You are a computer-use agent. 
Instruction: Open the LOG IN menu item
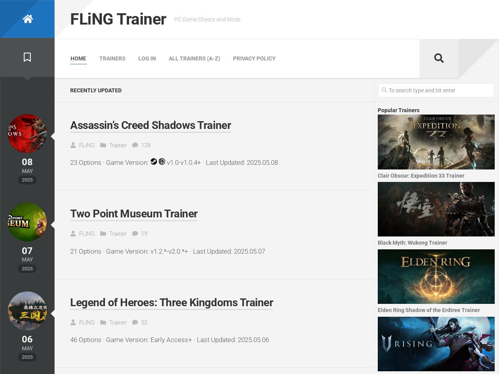pos(147,58)
